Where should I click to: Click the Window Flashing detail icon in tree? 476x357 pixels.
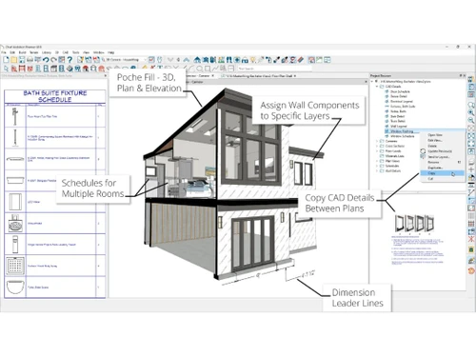(387, 131)
